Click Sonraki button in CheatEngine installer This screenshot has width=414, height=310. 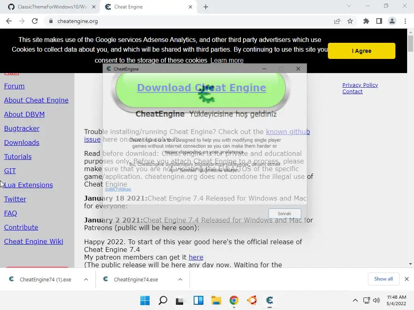click(x=285, y=214)
